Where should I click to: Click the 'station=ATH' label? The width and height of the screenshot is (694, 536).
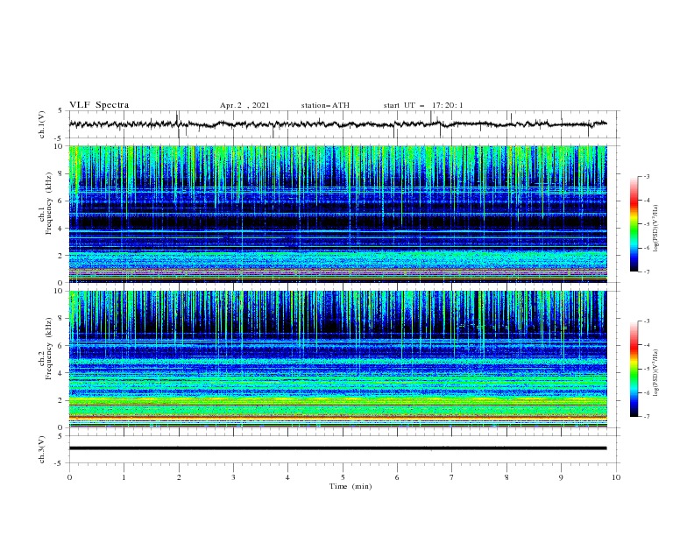point(325,105)
